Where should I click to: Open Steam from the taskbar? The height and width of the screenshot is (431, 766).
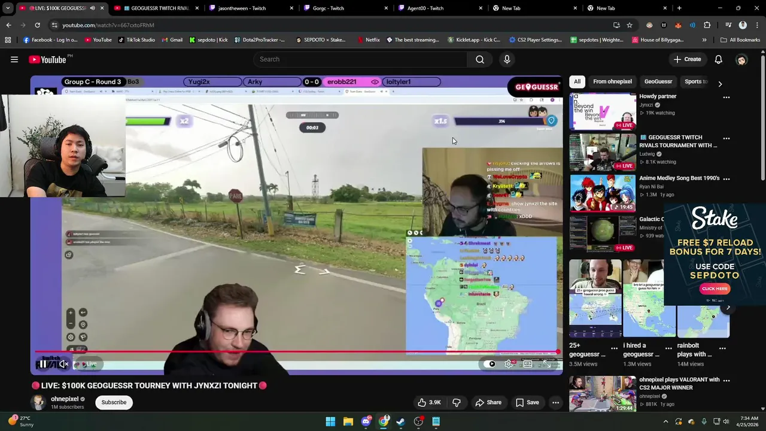tap(401, 421)
